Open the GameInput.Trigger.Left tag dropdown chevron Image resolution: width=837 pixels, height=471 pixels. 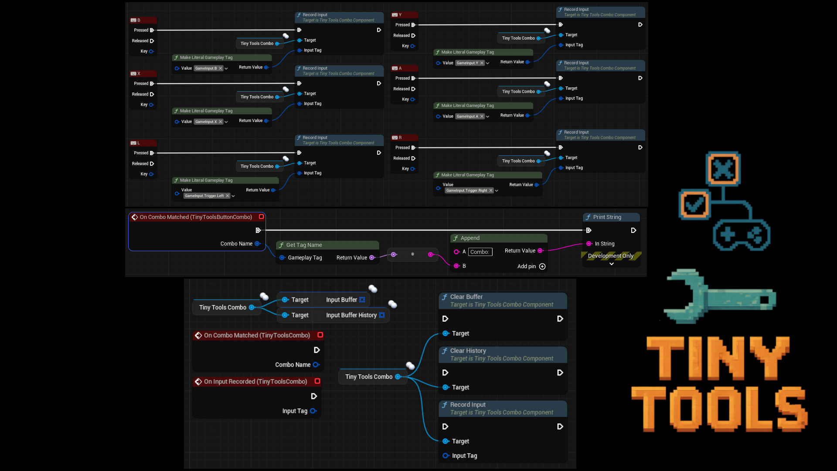coord(233,196)
